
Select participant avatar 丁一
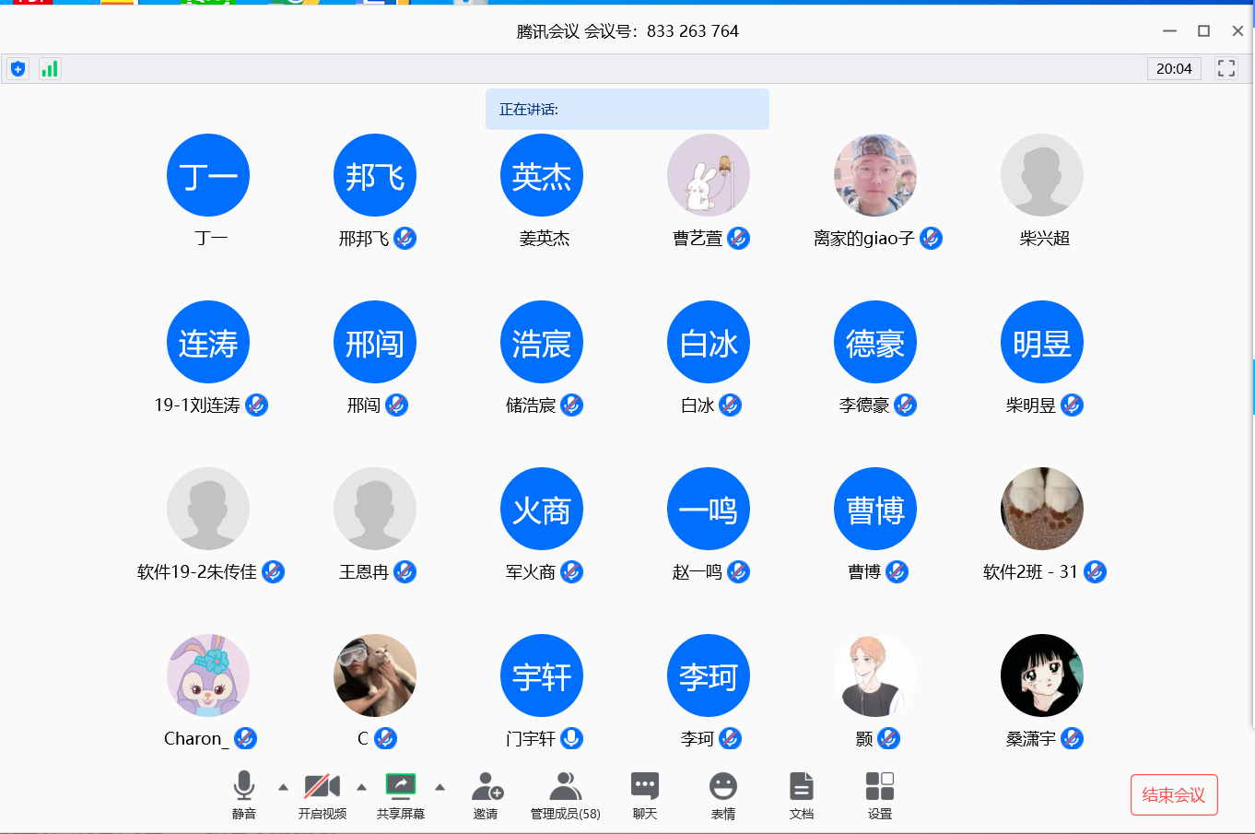click(x=208, y=175)
